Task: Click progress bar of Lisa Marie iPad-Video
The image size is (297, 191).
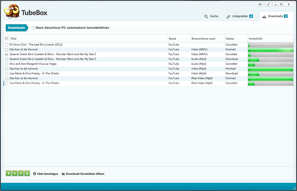Action: point(271,83)
